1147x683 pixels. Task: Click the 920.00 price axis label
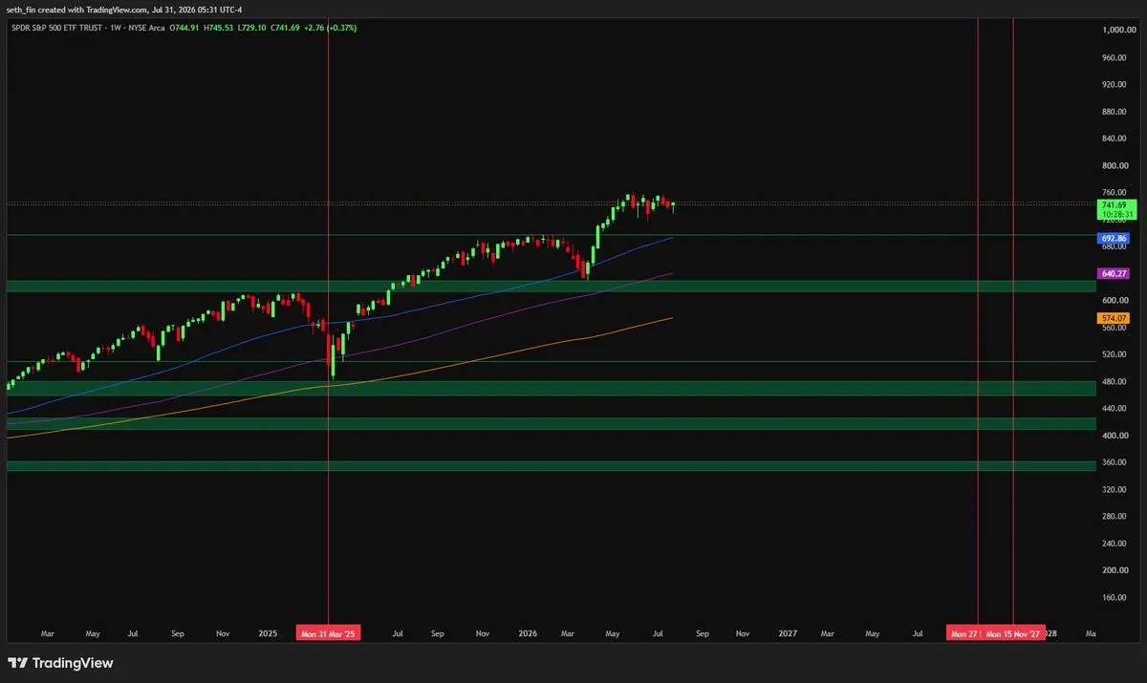[1115, 84]
